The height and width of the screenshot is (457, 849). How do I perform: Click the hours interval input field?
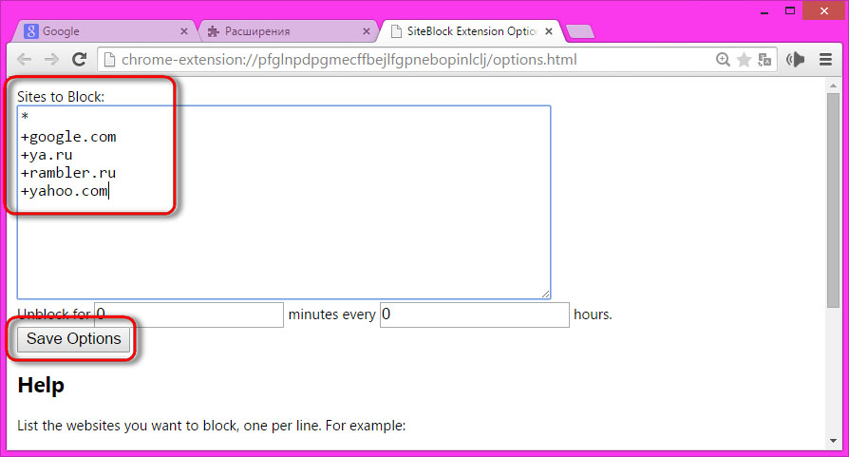pyautogui.click(x=474, y=314)
